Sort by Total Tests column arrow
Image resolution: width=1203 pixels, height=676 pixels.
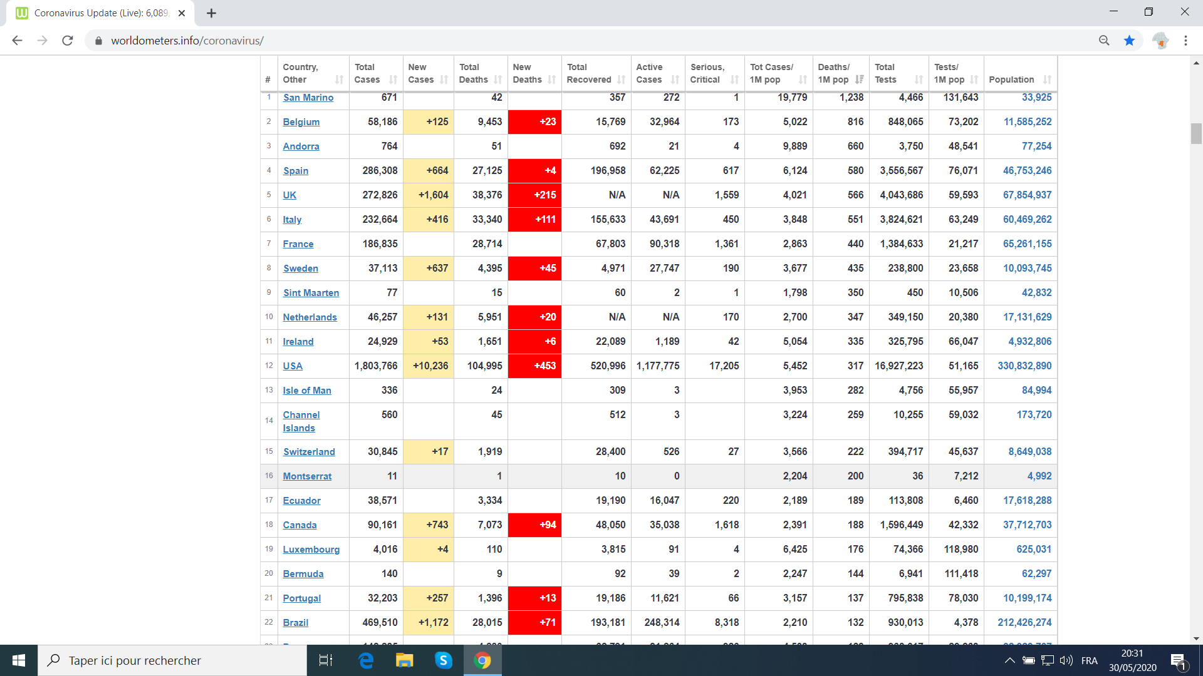point(919,79)
